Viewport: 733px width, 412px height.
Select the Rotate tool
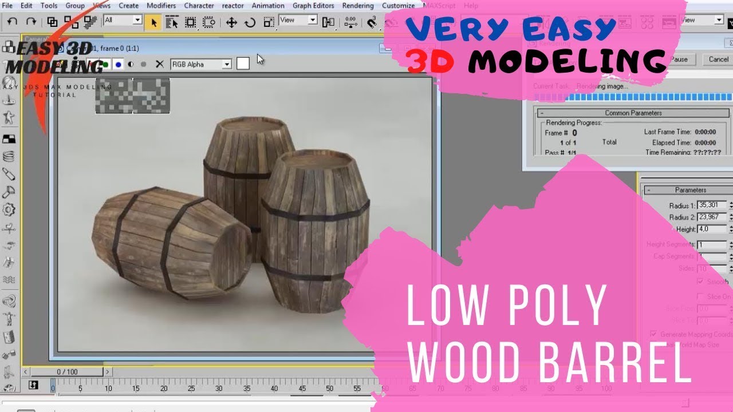250,22
